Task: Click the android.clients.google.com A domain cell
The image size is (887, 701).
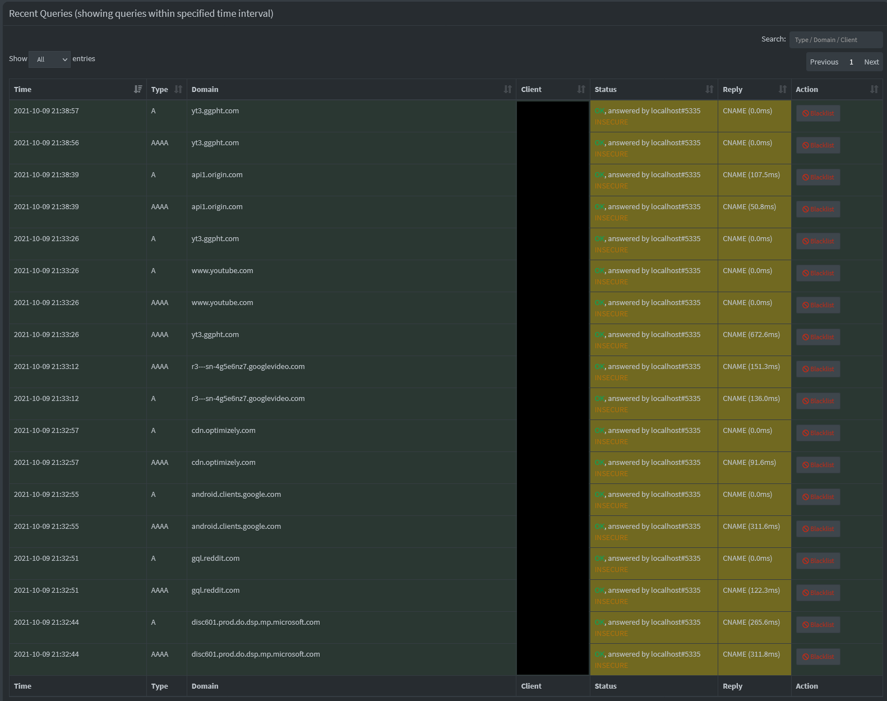Action: pos(236,495)
